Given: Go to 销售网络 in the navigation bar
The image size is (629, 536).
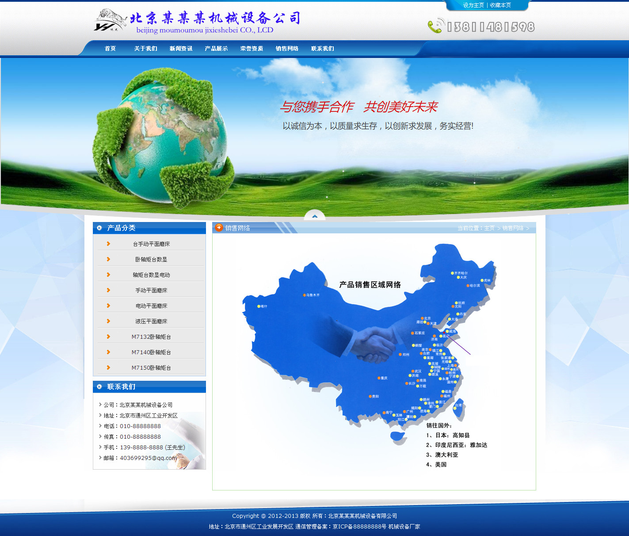Looking at the screenshot, I should [x=287, y=49].
